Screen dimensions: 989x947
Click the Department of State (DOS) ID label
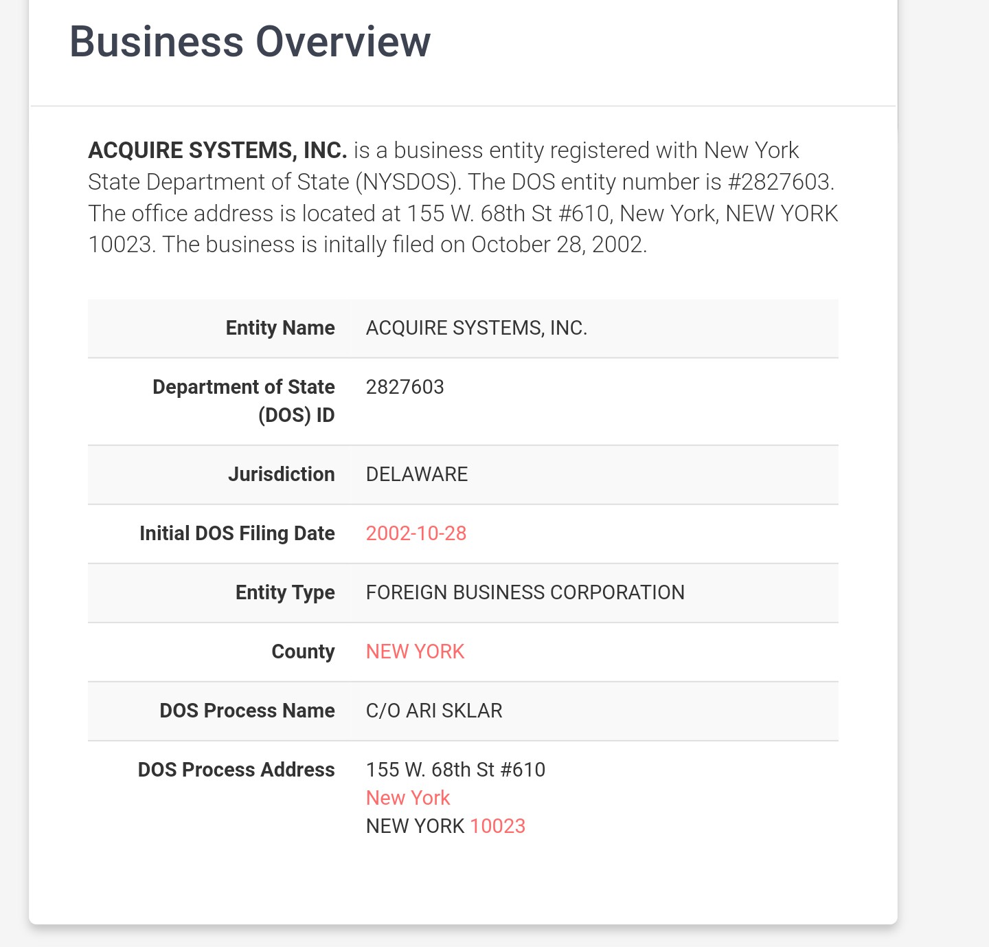click(244, 401)
